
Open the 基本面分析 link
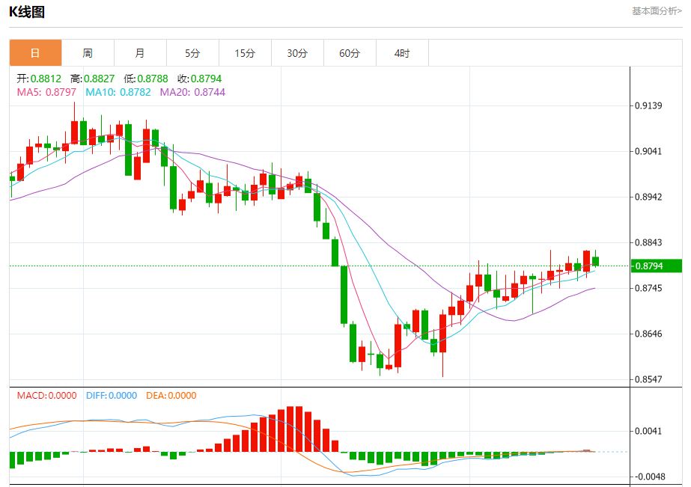pos(657,11)
